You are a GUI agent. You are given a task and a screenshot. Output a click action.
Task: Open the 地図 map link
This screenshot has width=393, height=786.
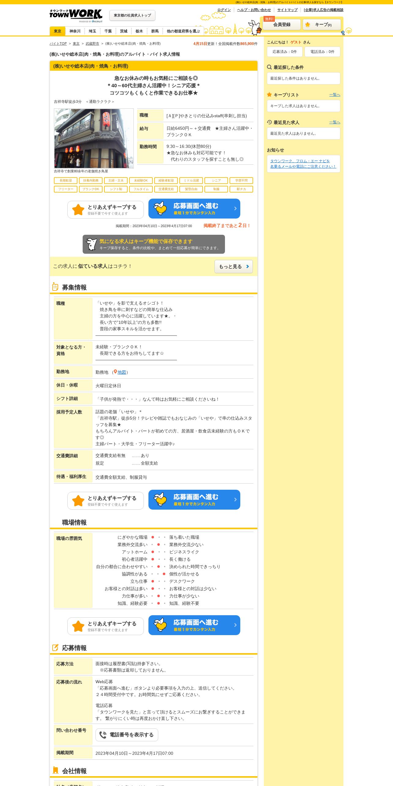pos(122,372)
